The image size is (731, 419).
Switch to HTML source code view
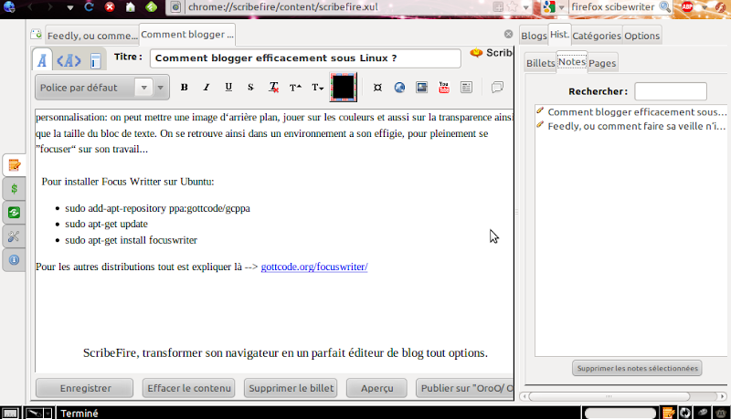coord(69,60)
